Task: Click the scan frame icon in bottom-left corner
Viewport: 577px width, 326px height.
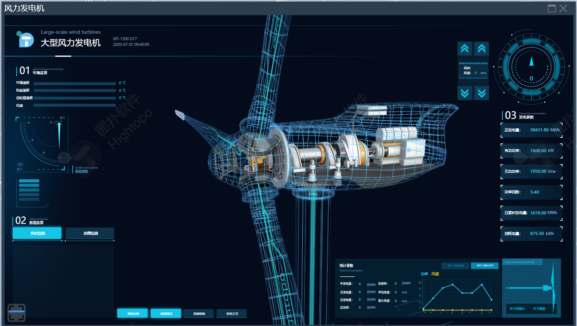Action: 16,313
